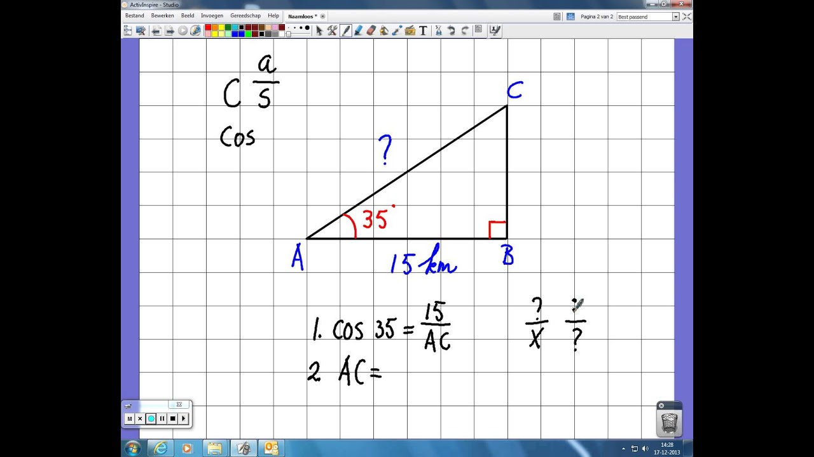Choose the Select arrow cursor tool
Screen dimensions: 814x457
point(319,30)
